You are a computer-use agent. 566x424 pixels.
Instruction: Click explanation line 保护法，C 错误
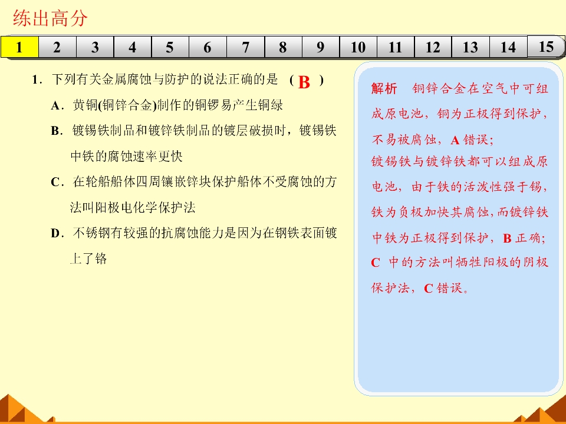click(420, 288)
